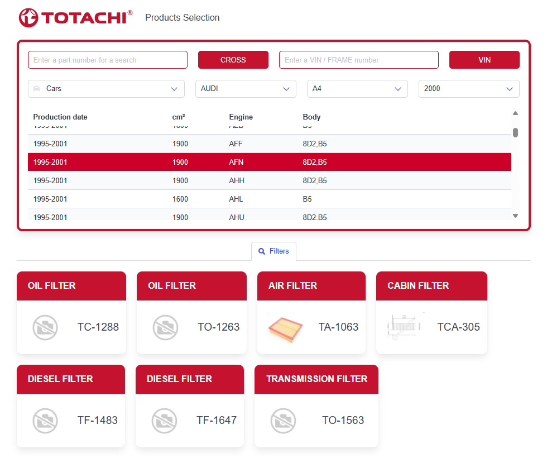This screenshot has height=458, width=547.
Task: Select the AFF engine row
Action: pyautogui.click(x=269, y=144)
